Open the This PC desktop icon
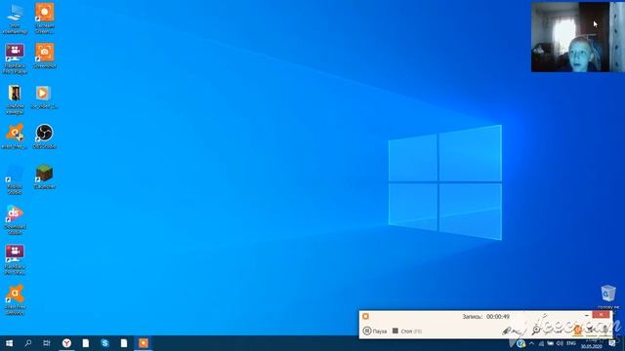 (x=15, y=19)
